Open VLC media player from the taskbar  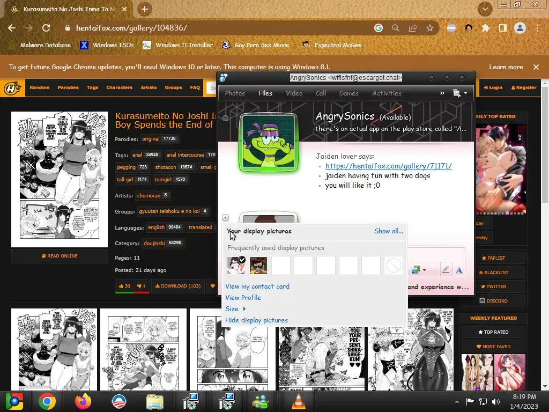coord(298,401)
